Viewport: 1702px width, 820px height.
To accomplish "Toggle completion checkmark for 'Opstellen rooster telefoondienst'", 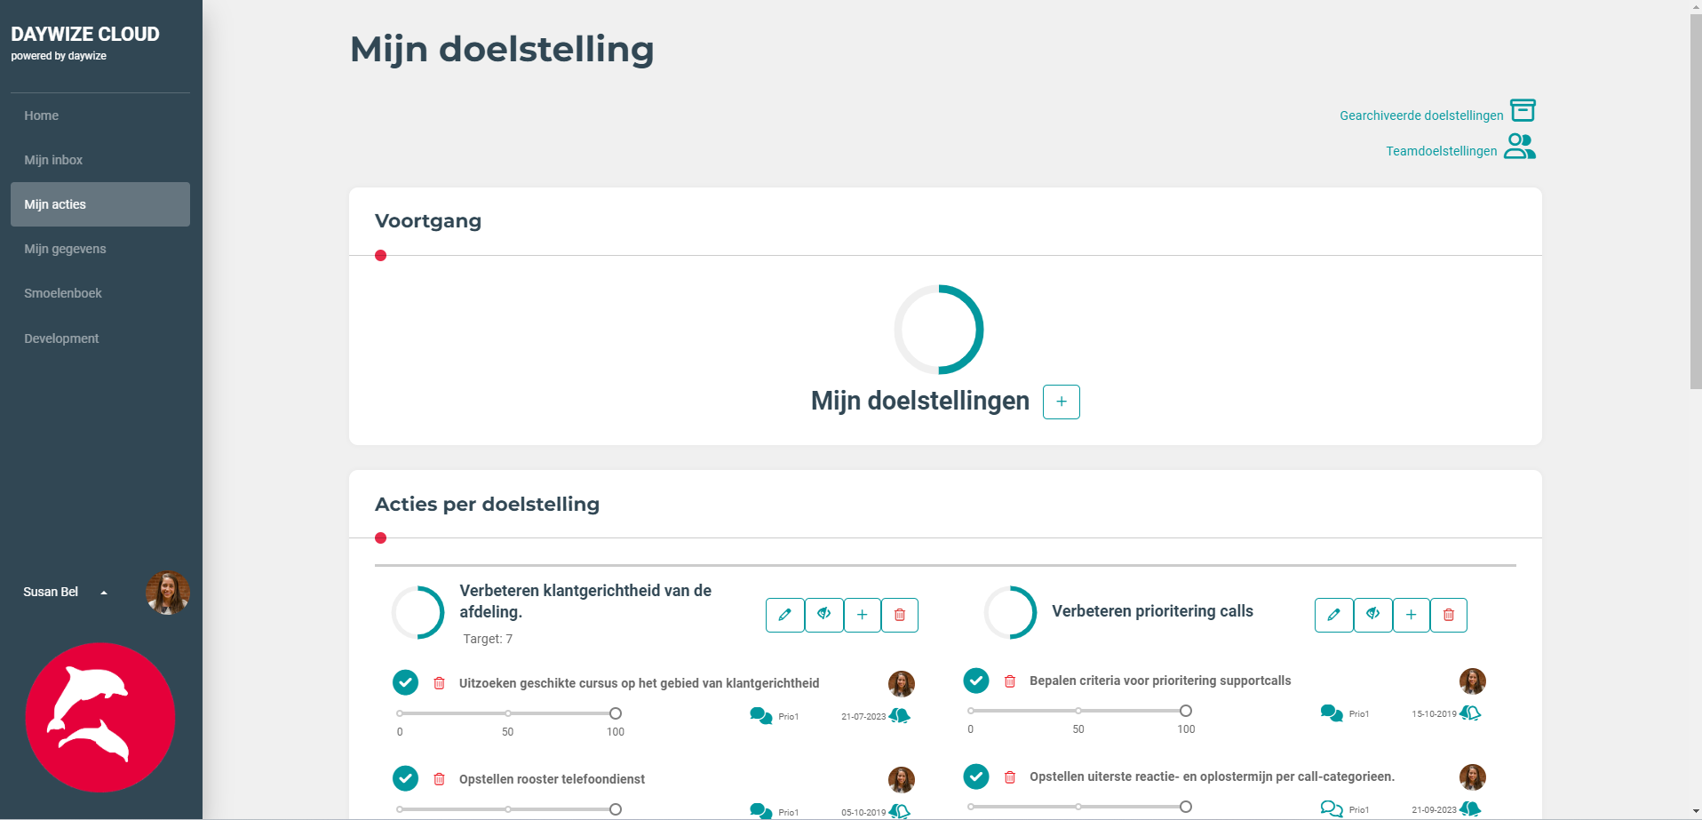I will coord(405,778).
